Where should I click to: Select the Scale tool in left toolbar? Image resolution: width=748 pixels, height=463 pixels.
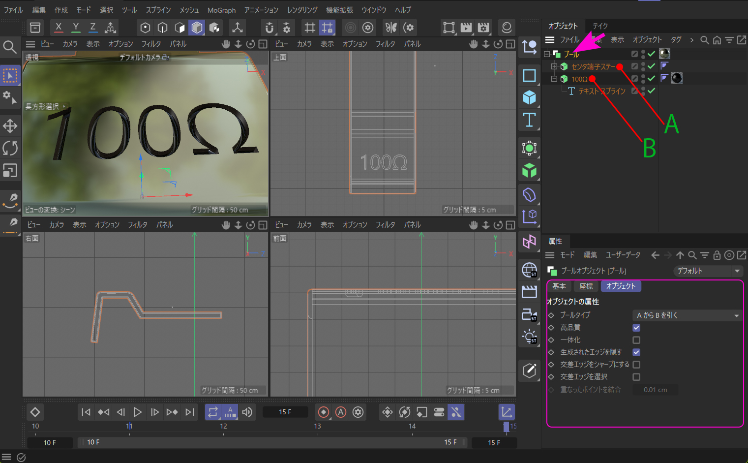pyautogui.click(x=10, y=170)
